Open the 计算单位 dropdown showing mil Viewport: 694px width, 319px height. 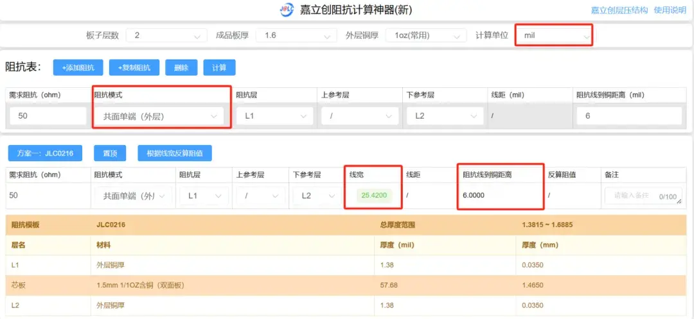pos(554,35)
